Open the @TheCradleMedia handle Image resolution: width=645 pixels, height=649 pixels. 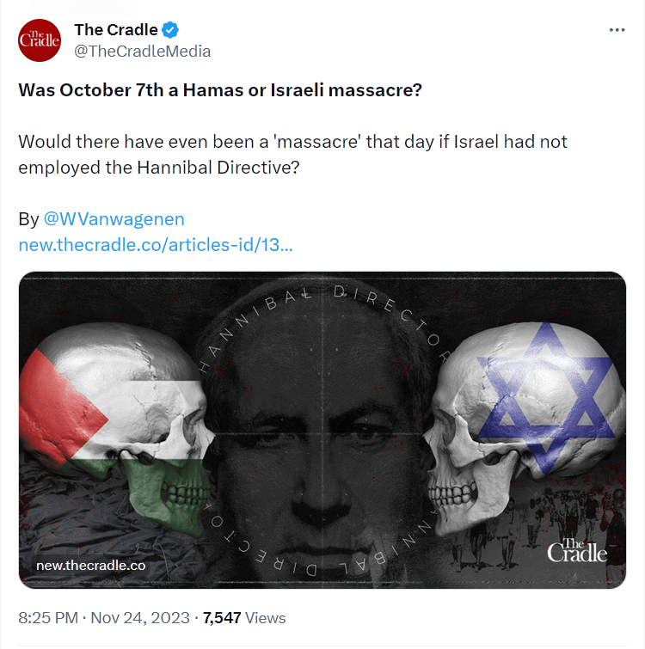pos(142,51)
